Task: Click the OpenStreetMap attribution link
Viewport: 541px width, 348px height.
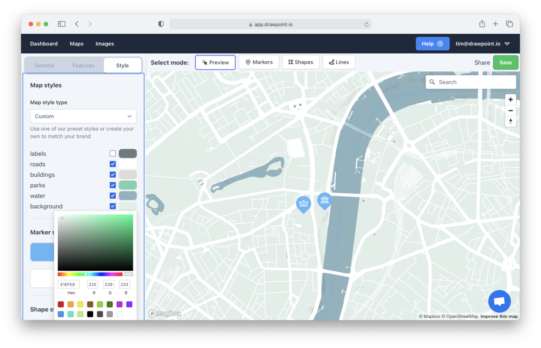Action: [x=460, y=316]
